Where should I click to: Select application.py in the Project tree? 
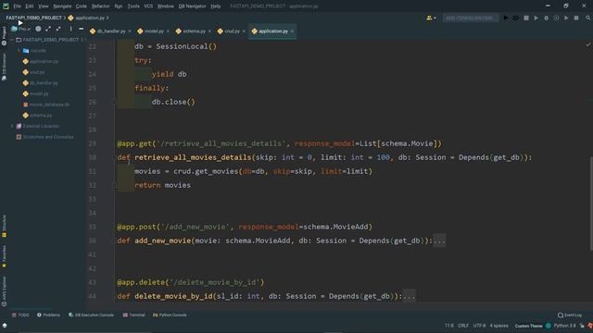tap(41, 61)
